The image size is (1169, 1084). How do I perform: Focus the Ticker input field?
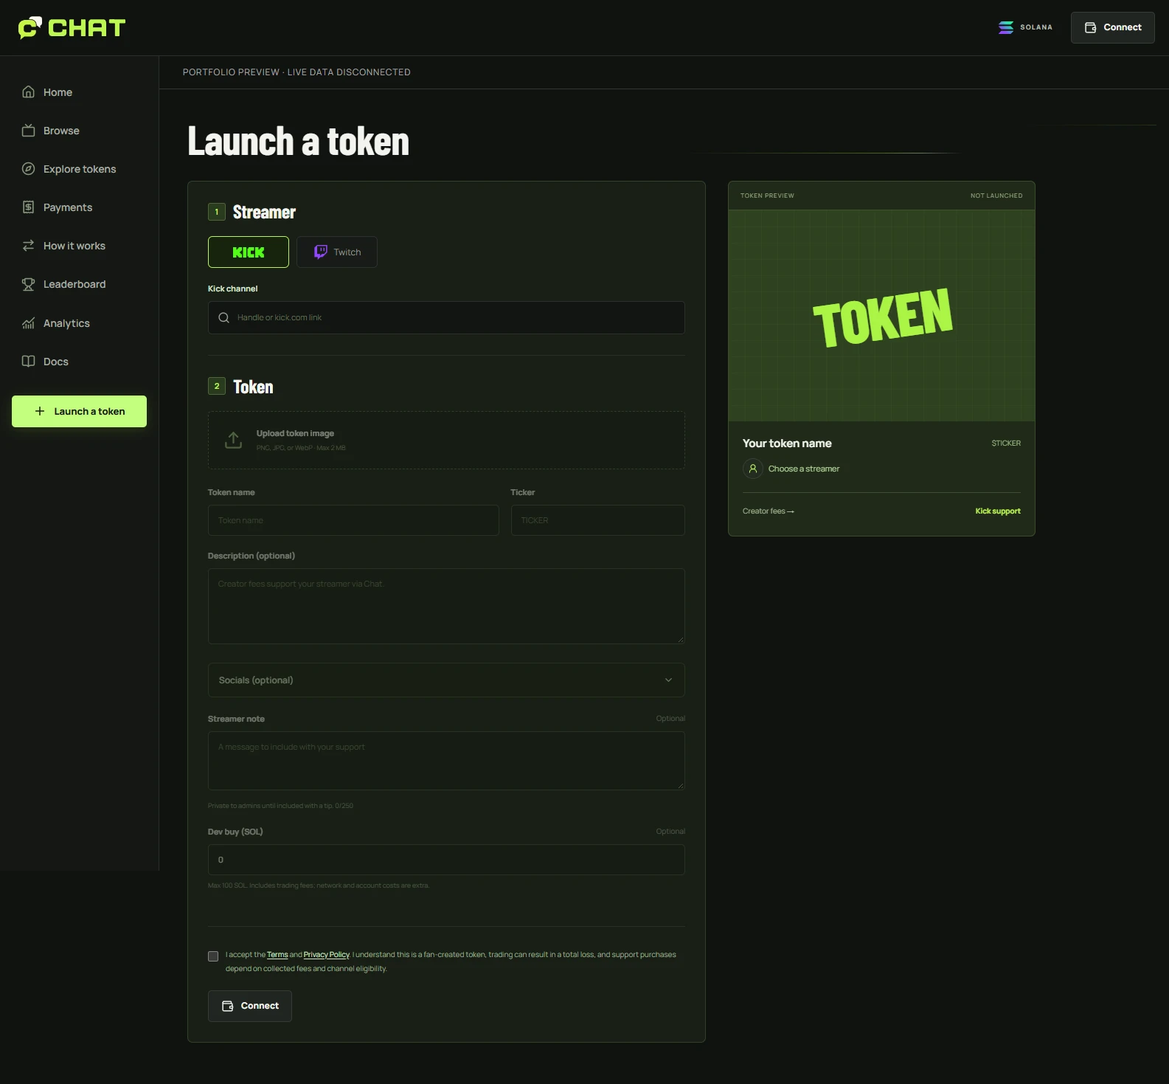pyautogui.click(x=598, y=520)
